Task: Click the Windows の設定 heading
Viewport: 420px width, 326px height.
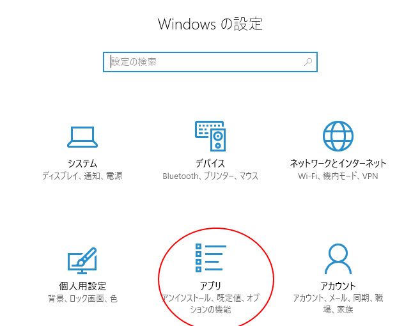Action: coord(210,24)
